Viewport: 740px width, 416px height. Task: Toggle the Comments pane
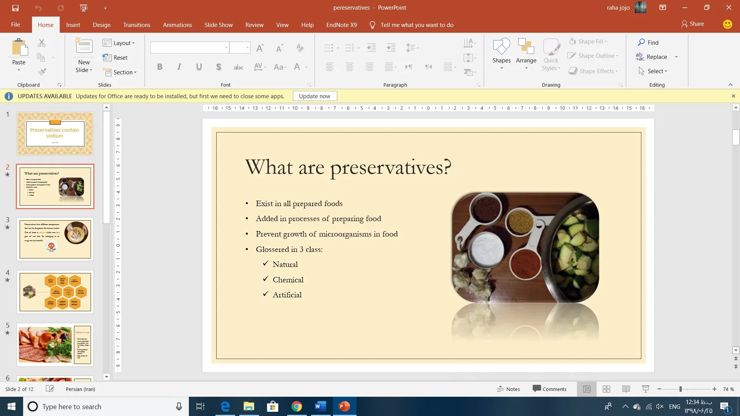(550, 389)
